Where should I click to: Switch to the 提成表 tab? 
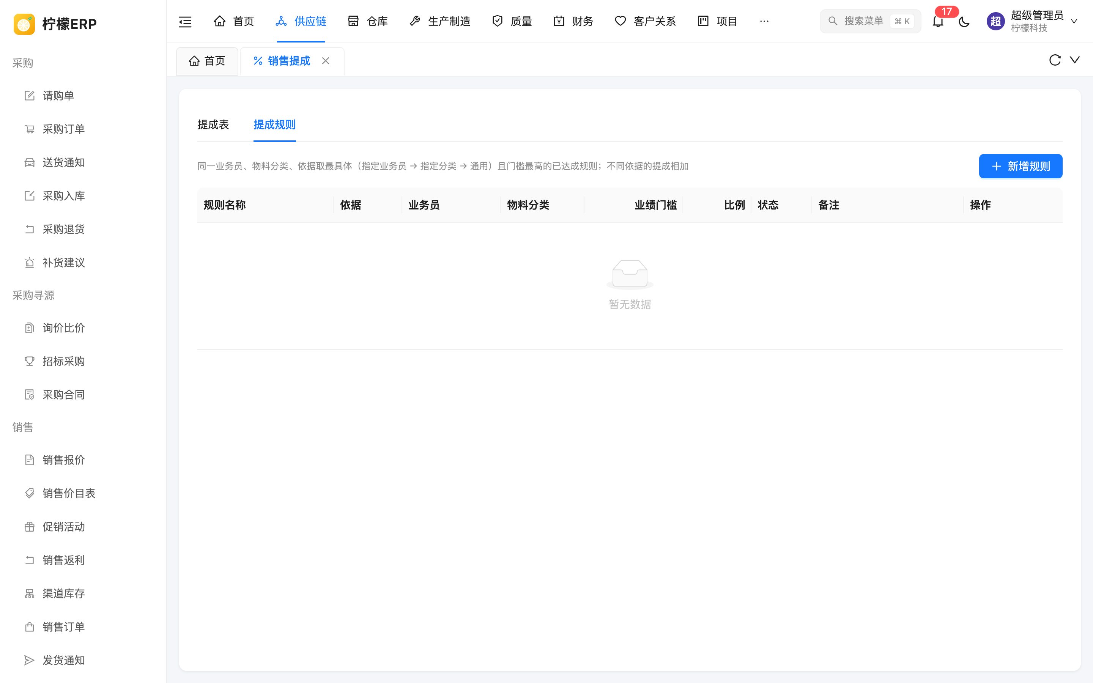[x=213, y=125]
